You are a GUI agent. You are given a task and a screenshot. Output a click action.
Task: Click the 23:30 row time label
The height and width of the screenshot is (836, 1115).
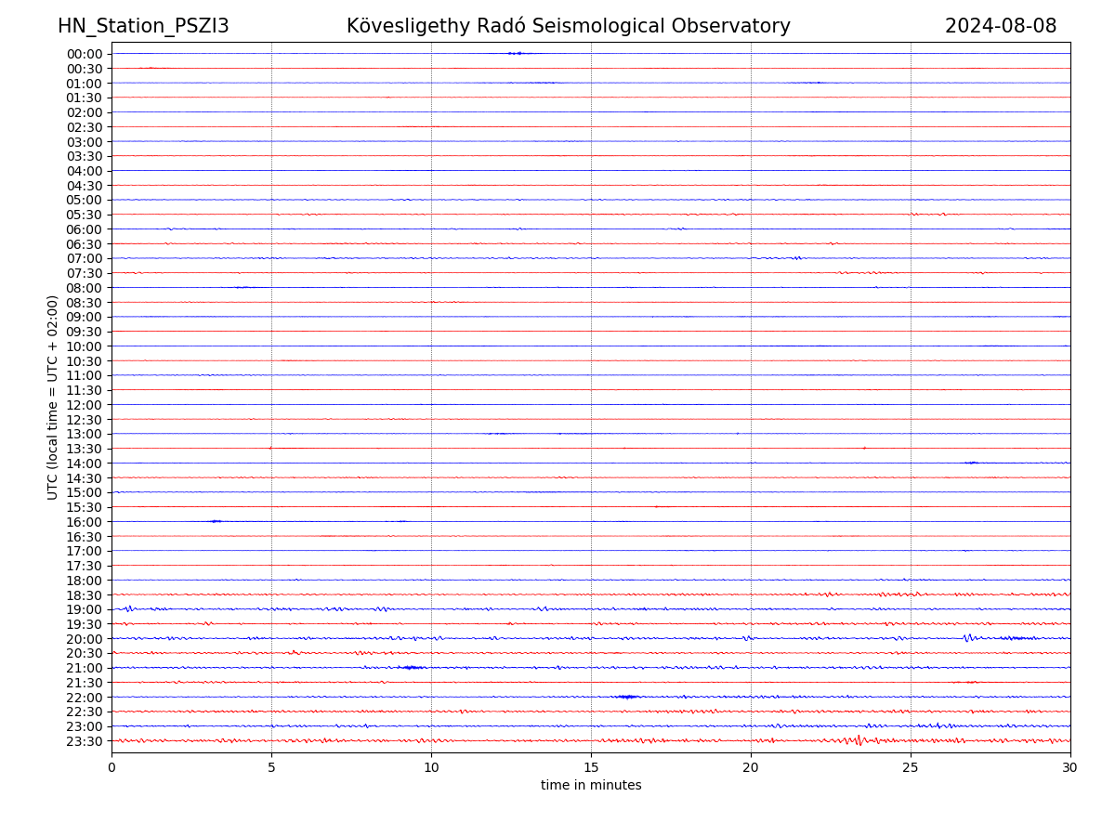pyautogui.click(x=85, y=741)
